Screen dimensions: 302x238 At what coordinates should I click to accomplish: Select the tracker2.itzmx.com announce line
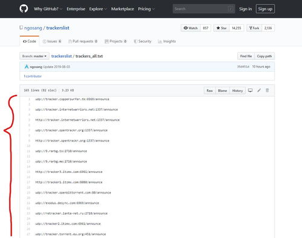68,224
